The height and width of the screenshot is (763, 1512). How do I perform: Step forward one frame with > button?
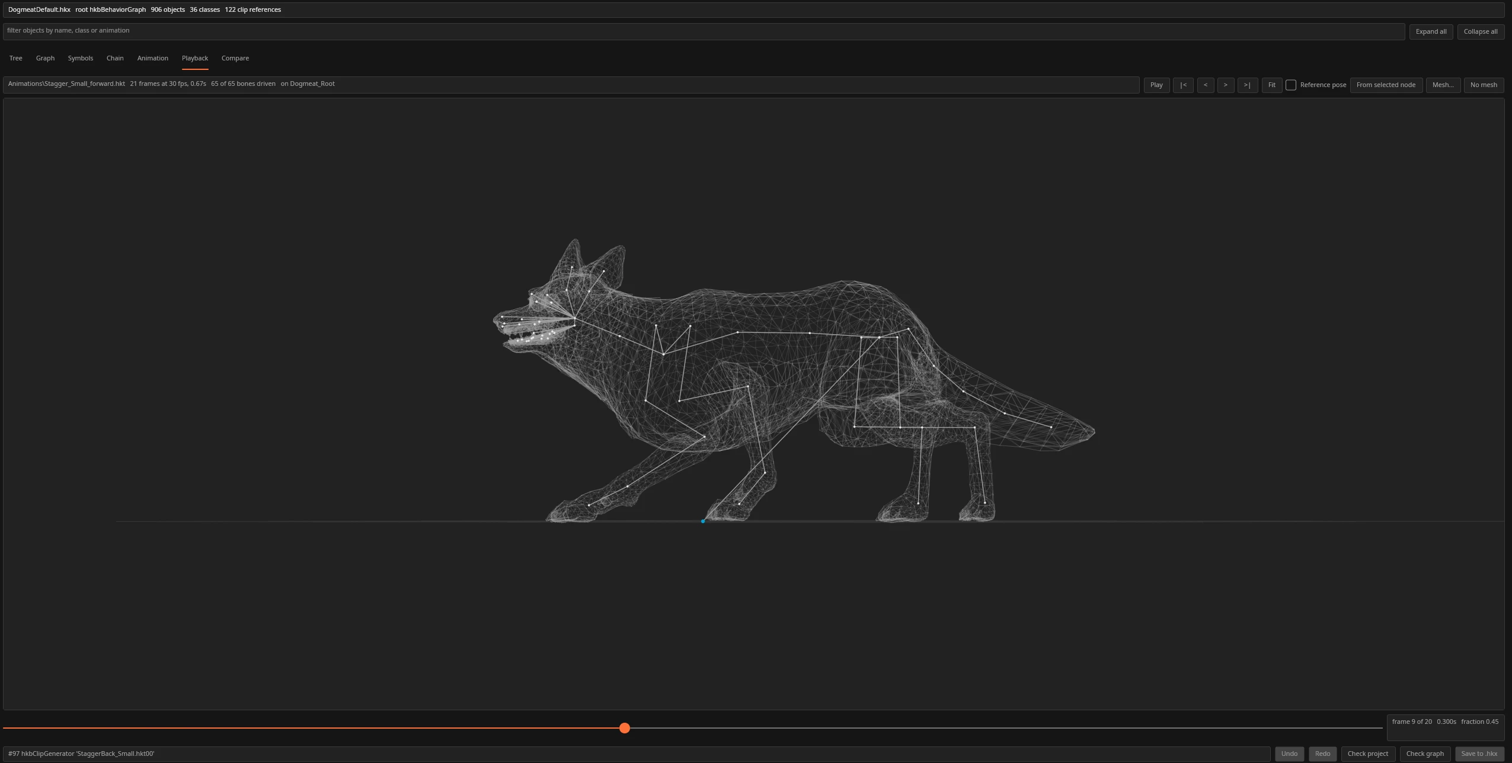(1226, 85)
